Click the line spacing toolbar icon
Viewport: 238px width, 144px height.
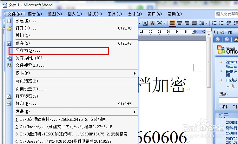(202, 23)
